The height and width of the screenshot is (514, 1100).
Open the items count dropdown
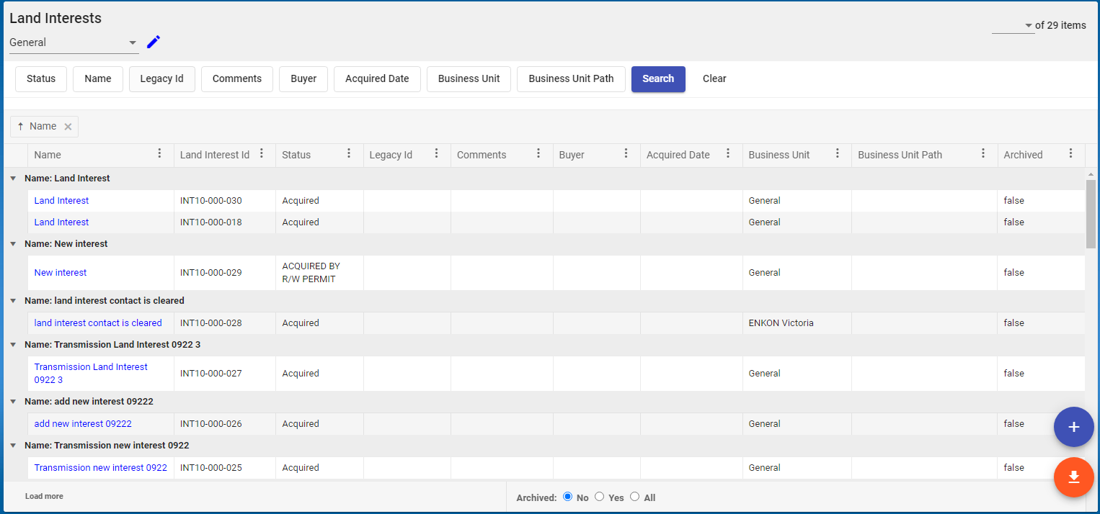click(1013, 26)
